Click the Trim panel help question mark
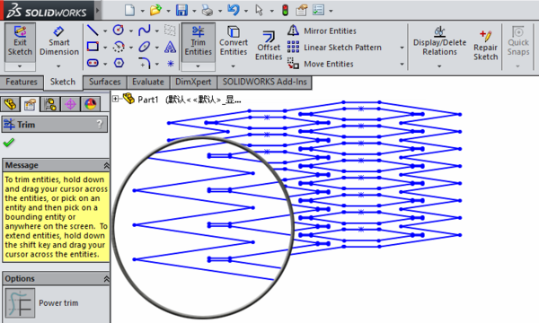Screen dimensions: 539x323 tap(100, 124)
